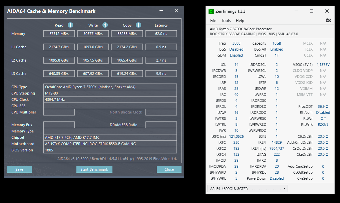Click Memory Write value 30377 MB/s
Screen dimensions: 340x203
tap(93, 34)
